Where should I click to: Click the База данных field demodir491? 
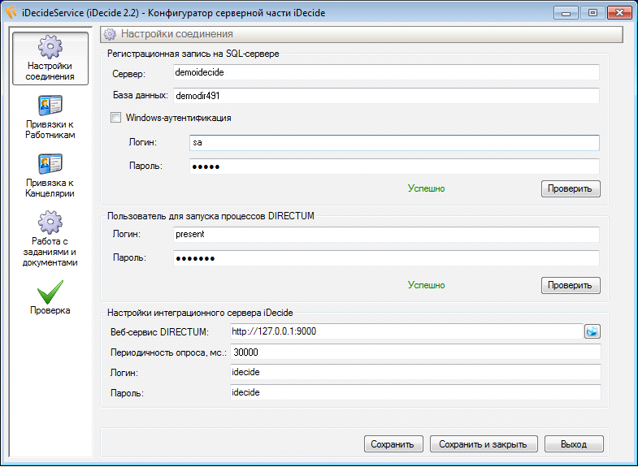click(x=386, y=96)
